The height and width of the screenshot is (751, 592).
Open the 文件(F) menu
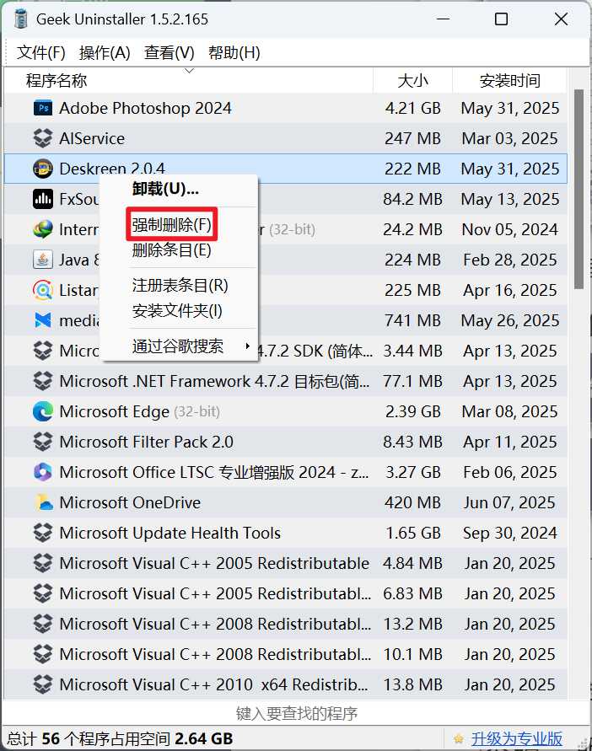tap(41, 53)
